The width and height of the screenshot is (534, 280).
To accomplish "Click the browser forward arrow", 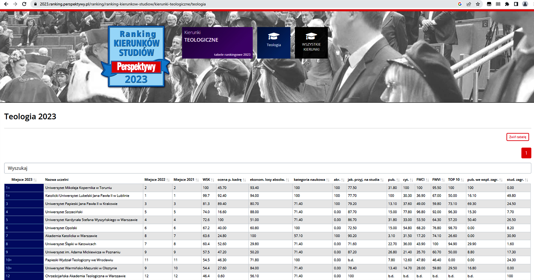I will [15, 4].
